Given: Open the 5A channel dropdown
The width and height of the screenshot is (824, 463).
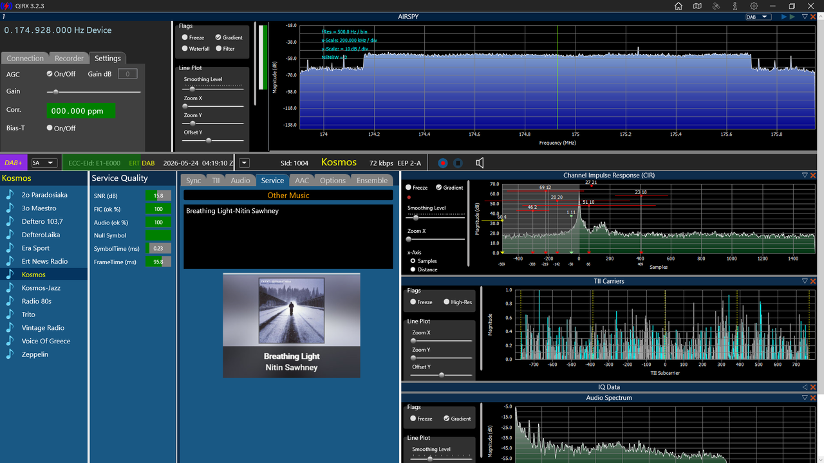Looking at the screenshot, I should pyautogui.click(x=44, y=163).
